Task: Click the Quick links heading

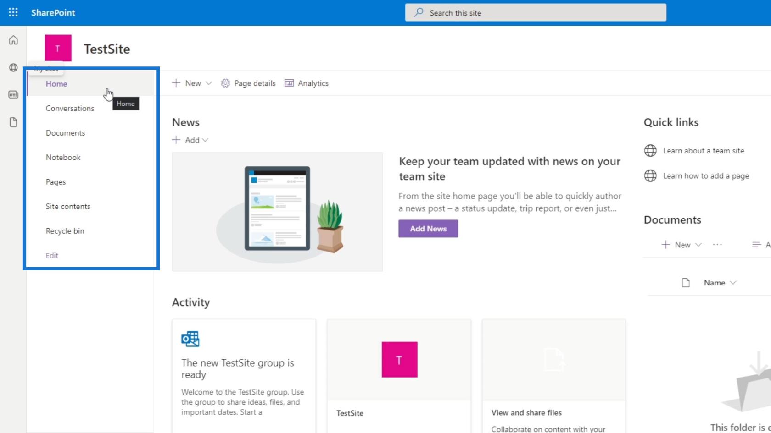Action: pos(671,122)
